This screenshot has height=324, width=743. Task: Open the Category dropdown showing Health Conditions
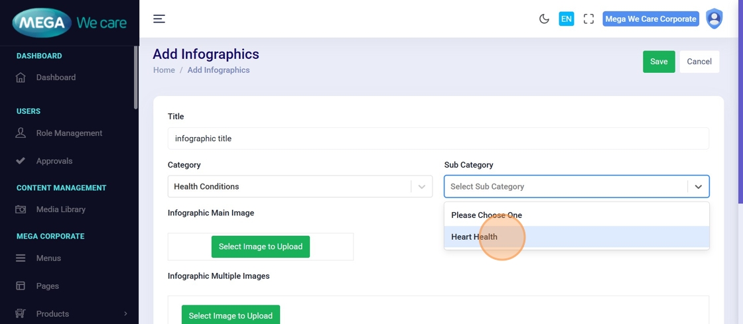pos(292,187)
